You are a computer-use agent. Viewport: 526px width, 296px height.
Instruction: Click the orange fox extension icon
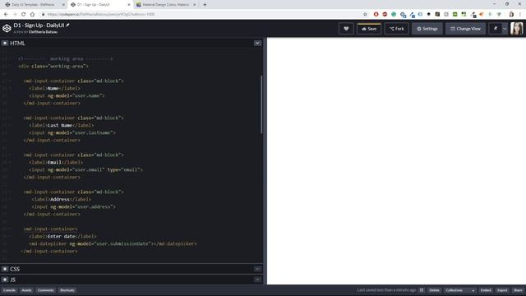click(482, 15)
